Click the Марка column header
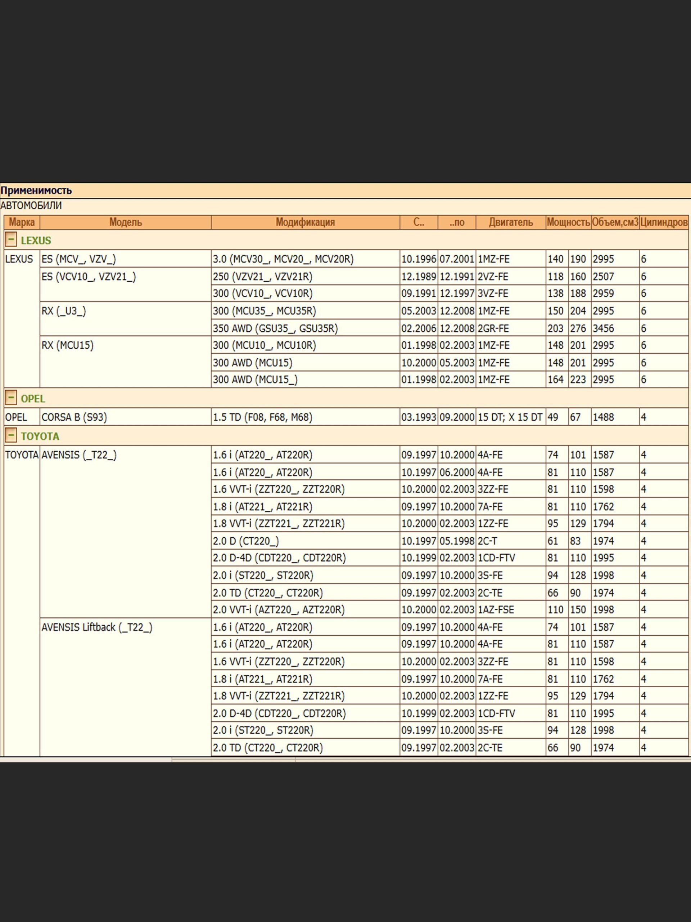The image size is (691, 922). (x=22, y=222)
